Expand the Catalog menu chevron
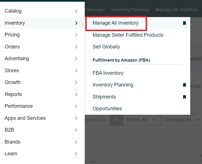Viewport: 202px width, 164px height. pyautogui.click(x=76, y=11)
